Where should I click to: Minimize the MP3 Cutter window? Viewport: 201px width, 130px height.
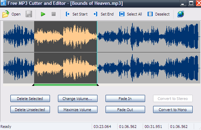183,3
